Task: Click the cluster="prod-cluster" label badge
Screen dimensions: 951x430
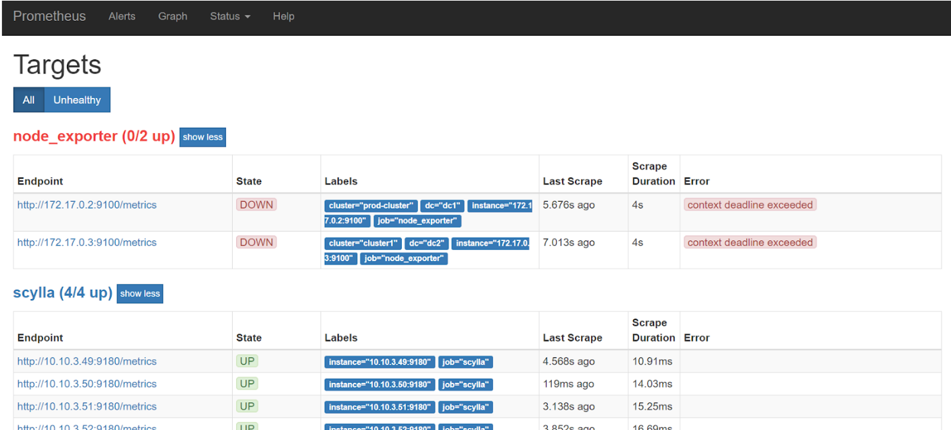Action: (371, 206)
